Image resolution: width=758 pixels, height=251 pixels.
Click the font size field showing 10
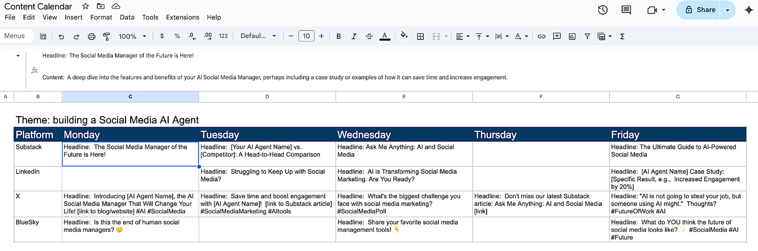[x=306, y=36]
